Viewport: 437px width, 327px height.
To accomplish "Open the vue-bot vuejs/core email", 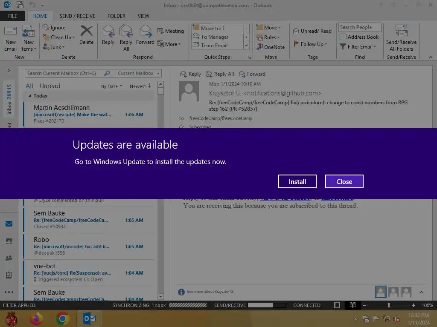I will click(x=89, y=272).
